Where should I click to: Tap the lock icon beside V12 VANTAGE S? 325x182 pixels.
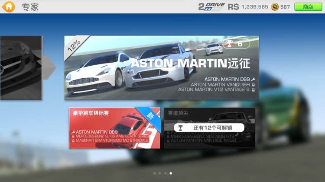[253, 90]
